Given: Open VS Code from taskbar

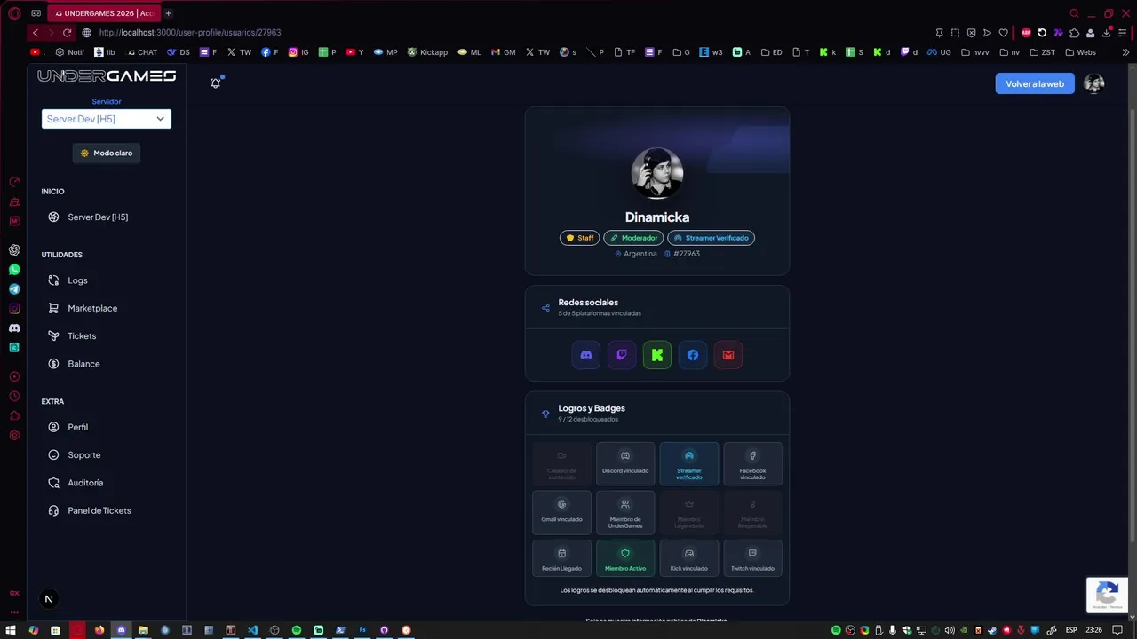Looking at the screenshot, I should [252, 630].
